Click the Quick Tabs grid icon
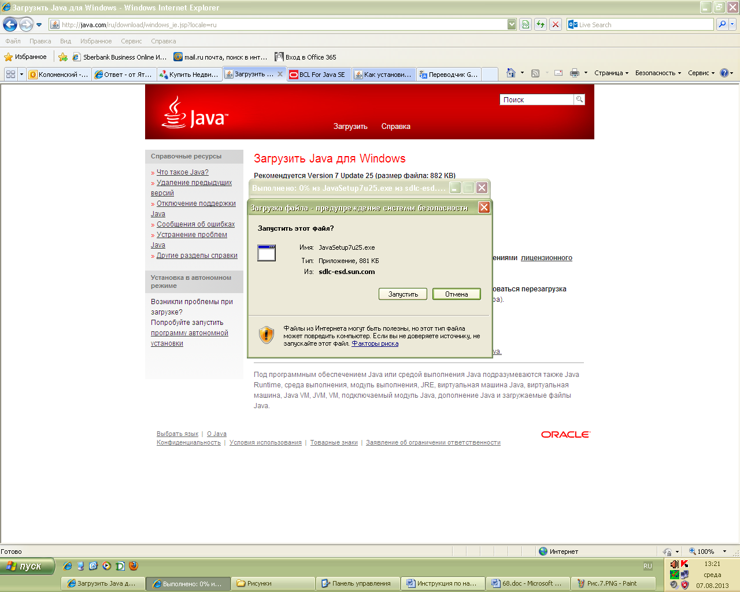 point(10,74)
